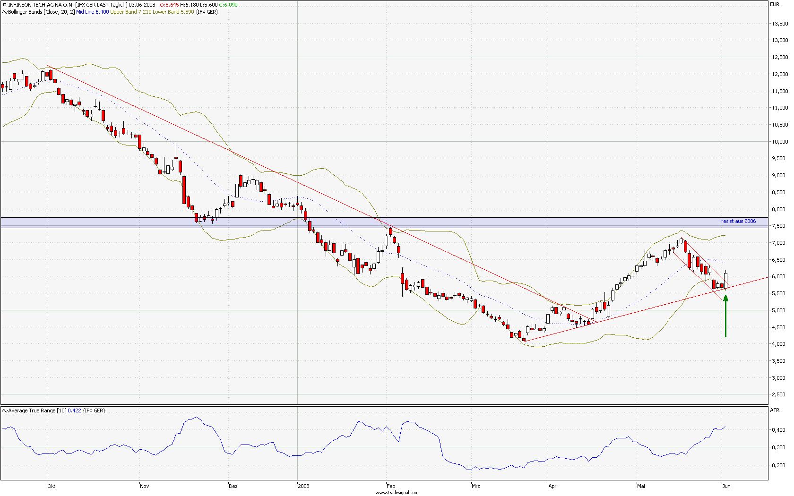Click the 2008 year label on time axis
Screen dimensions: 794x496
pos(303,486)
